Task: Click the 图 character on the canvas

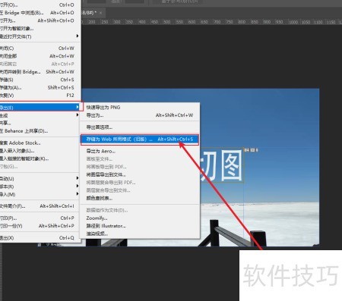Action: [x=231, y=165]
